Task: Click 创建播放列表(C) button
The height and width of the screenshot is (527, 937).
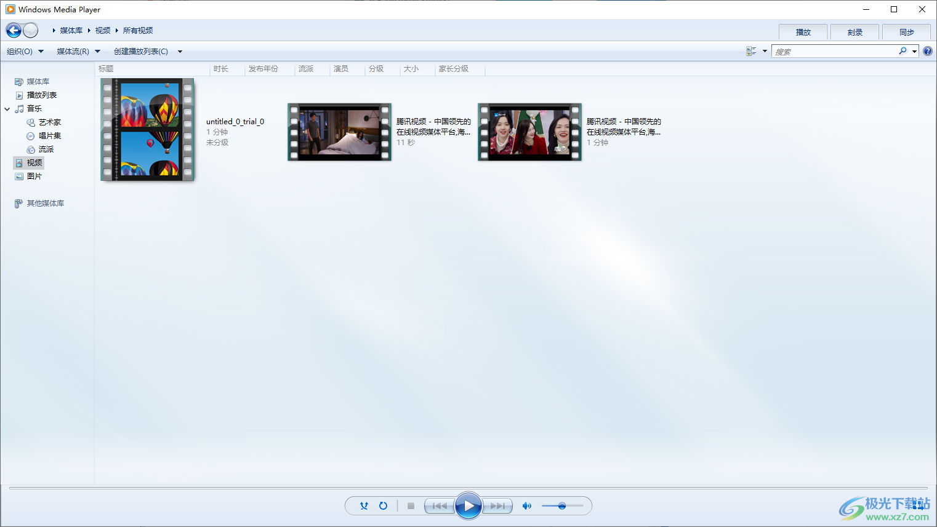Action: pyautogui.click(x=141, y=51)
